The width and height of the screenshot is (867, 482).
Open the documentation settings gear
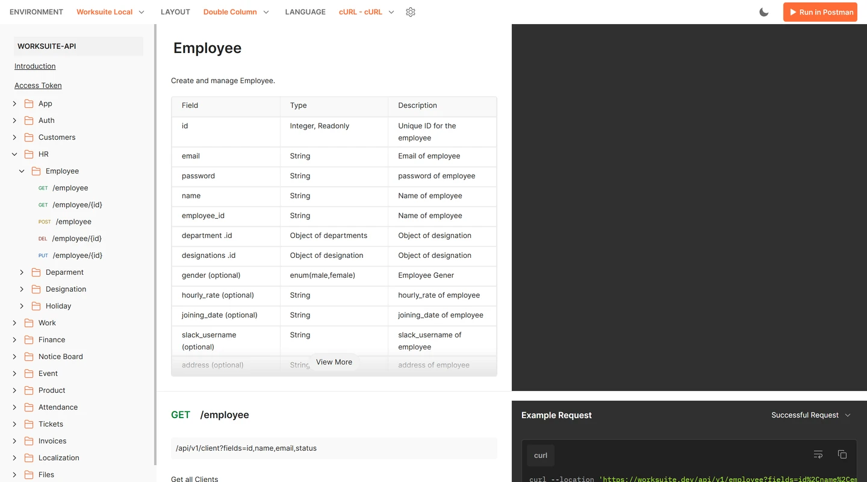tap(411, 12)
